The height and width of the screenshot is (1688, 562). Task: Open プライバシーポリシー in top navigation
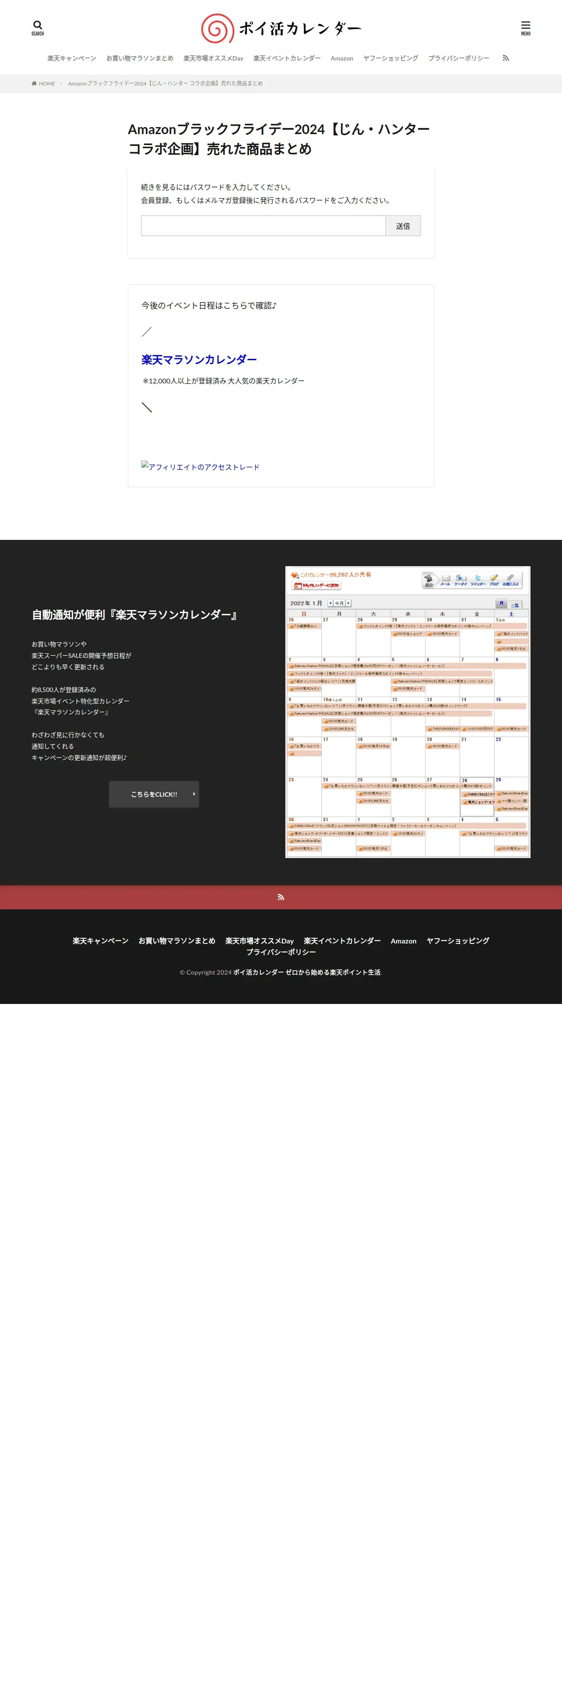pos(459,58)
